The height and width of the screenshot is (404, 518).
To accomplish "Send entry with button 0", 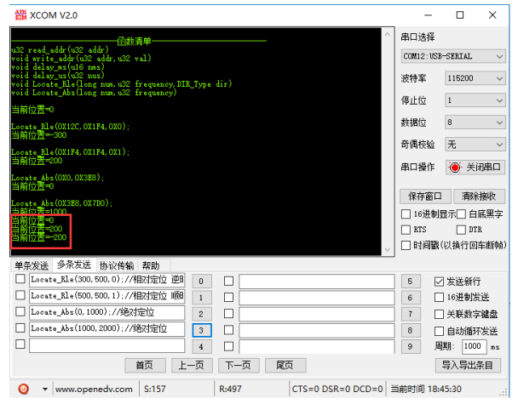I will (x=202, y=282).
